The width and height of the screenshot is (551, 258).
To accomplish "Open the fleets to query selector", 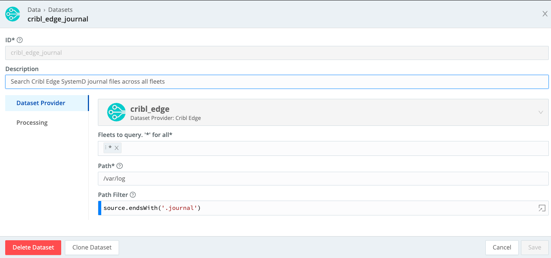I will (297, 147).
